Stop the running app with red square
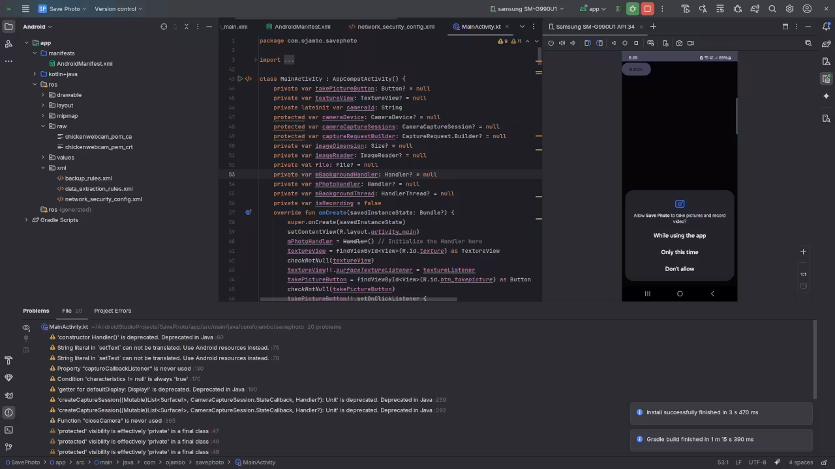The height and width of the screenshot is (469, 835). click(x=647, y=9)
